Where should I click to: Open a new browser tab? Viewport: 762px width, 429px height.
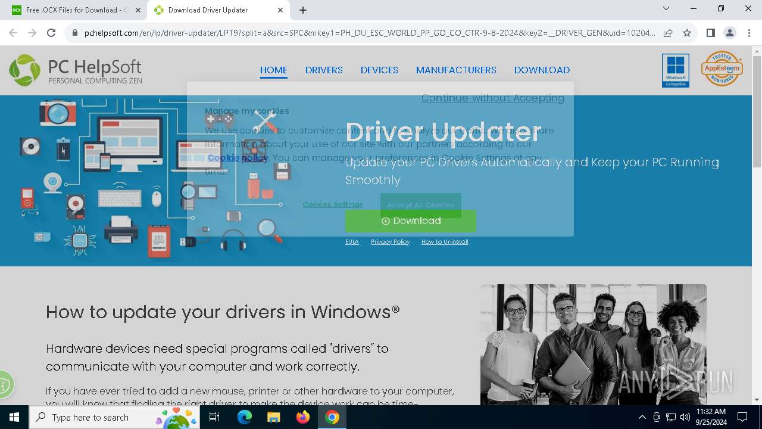[303, 10]
